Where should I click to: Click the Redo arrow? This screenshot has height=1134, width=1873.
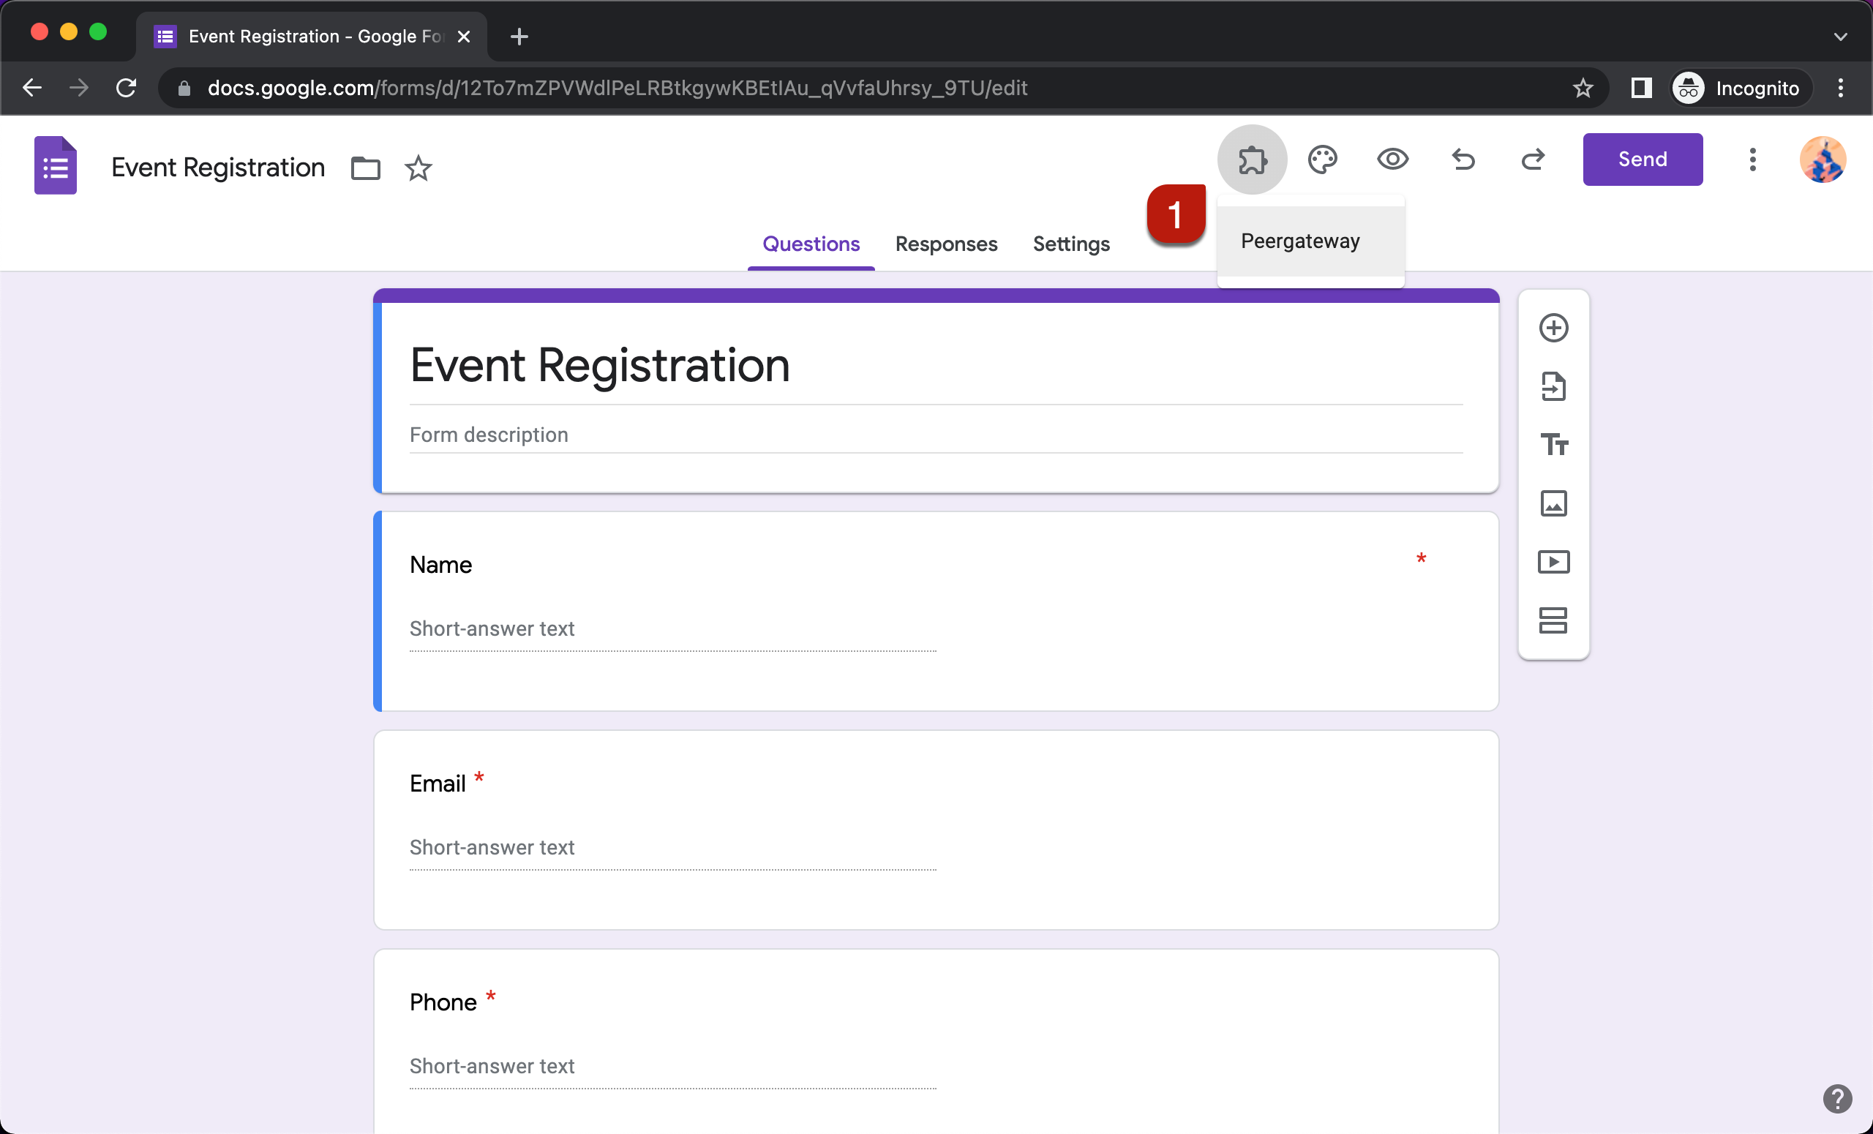[1533, 159]
